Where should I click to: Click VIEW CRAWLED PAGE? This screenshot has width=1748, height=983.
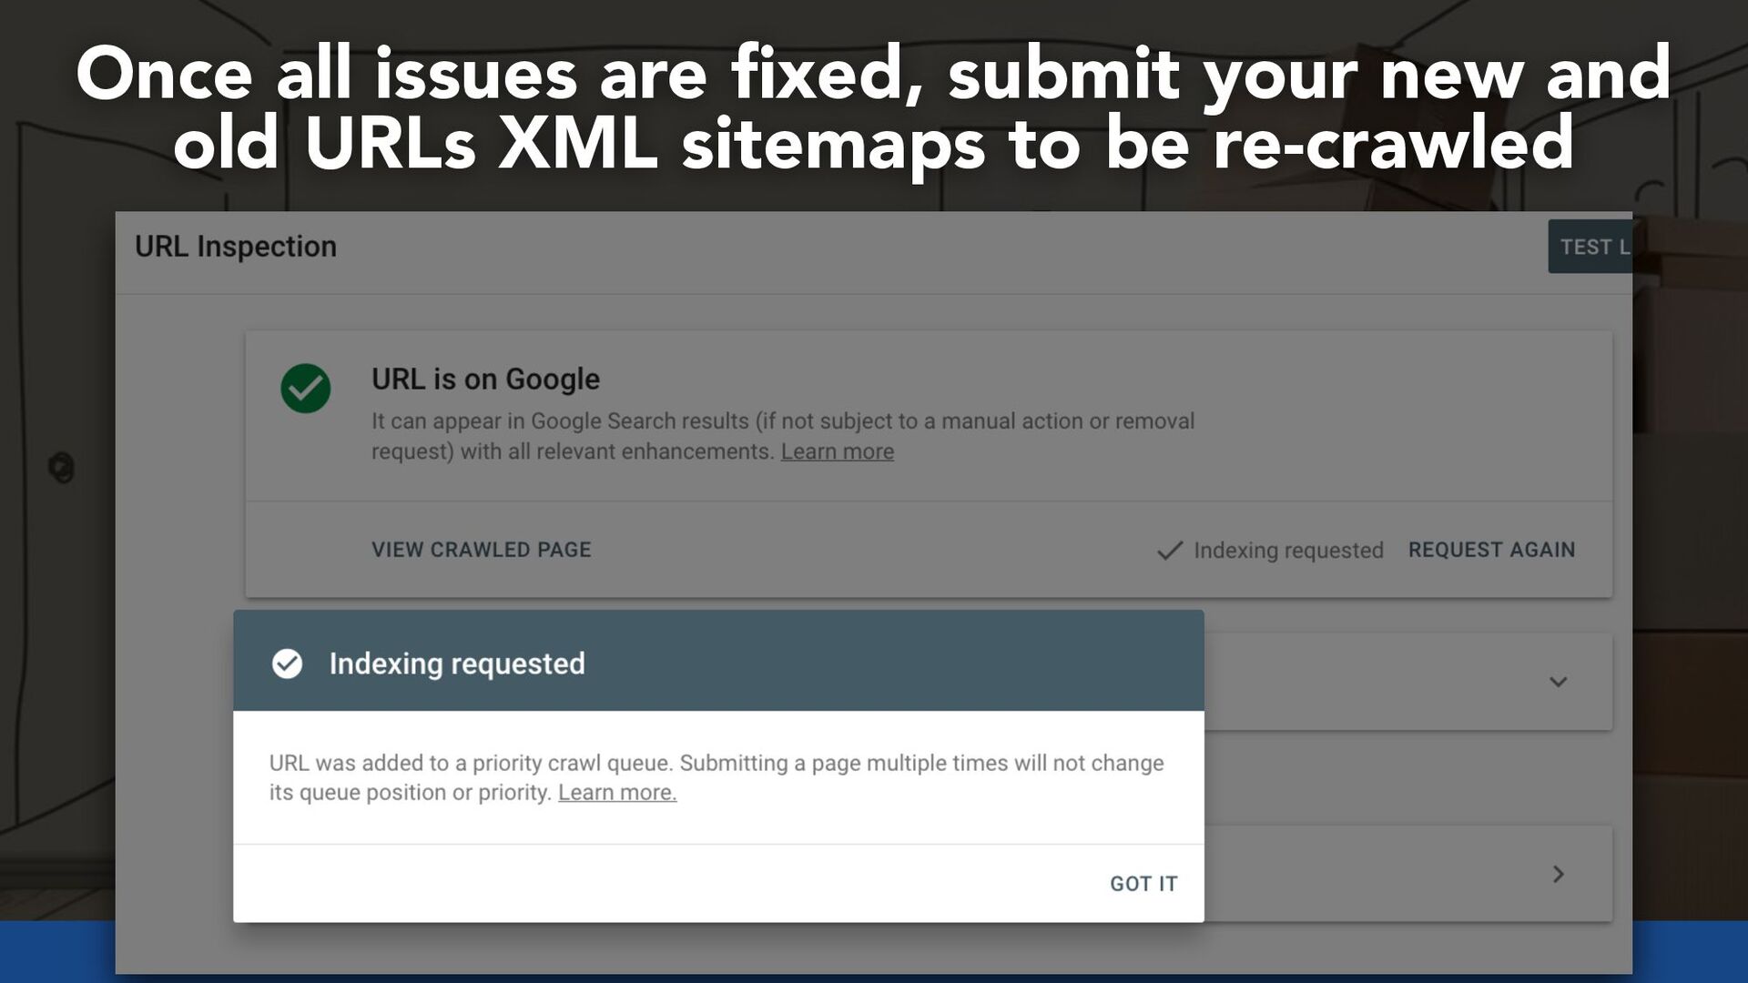coord(482,550)
